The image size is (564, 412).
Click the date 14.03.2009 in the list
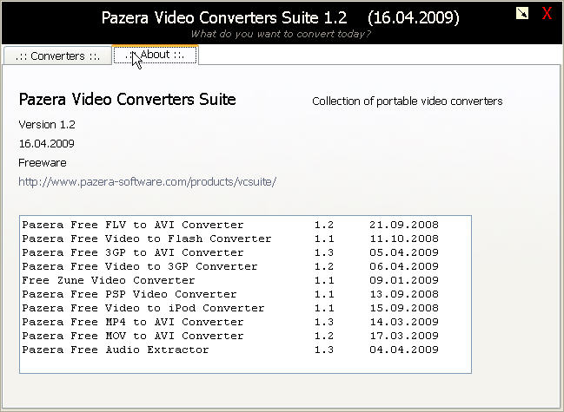tap(404, 322)
